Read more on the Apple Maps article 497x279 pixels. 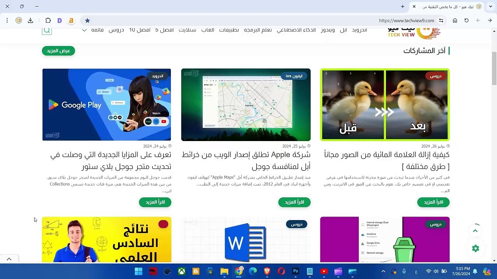(294, 202)
